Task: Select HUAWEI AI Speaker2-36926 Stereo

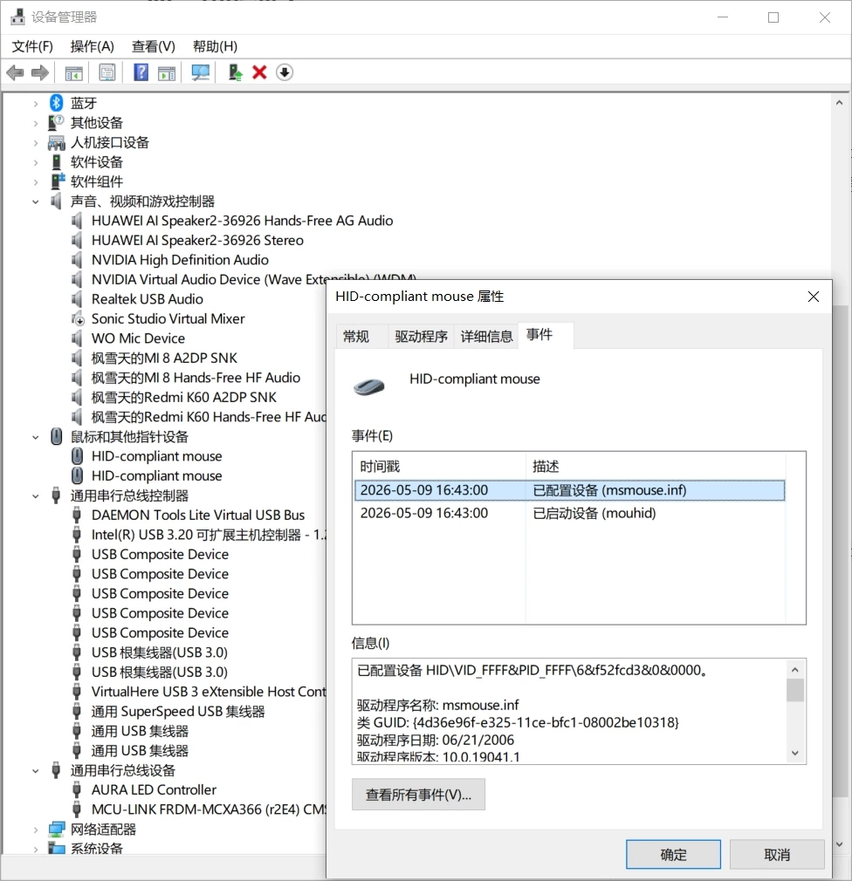Action: [197, 240]
